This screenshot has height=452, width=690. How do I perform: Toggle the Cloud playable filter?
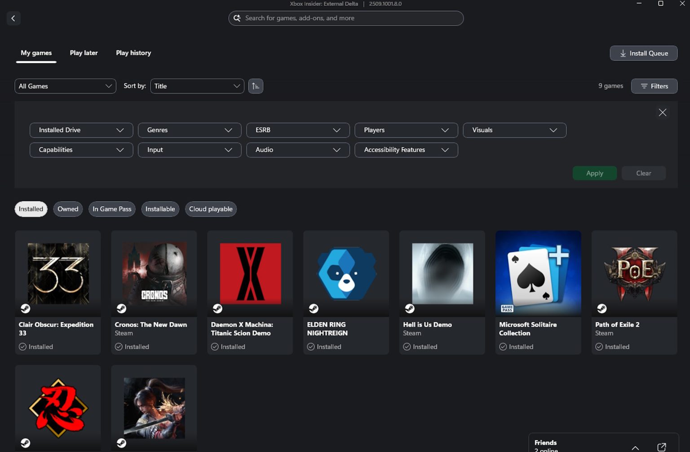(x=211, y=209)
